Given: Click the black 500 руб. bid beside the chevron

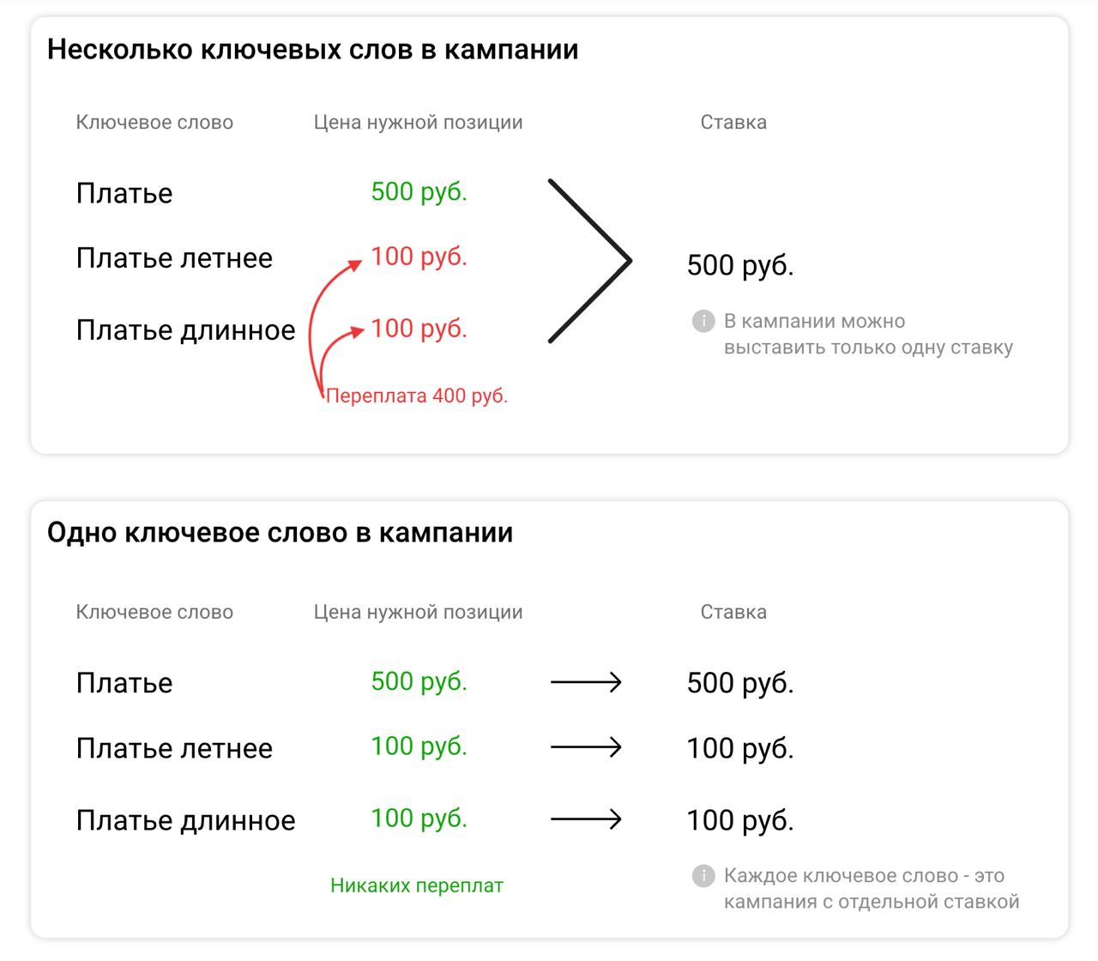Looking at the screenshot, I should [740, 265].
